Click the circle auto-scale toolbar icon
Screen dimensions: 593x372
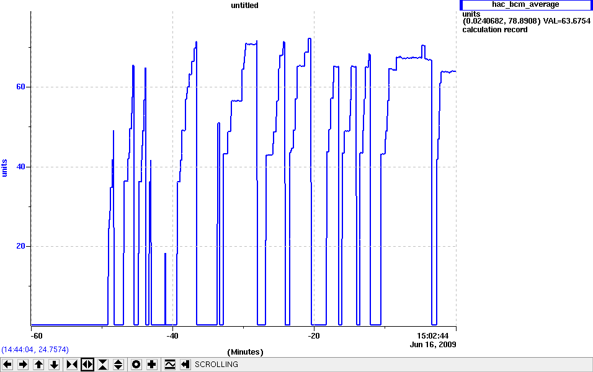click(136, 365)
